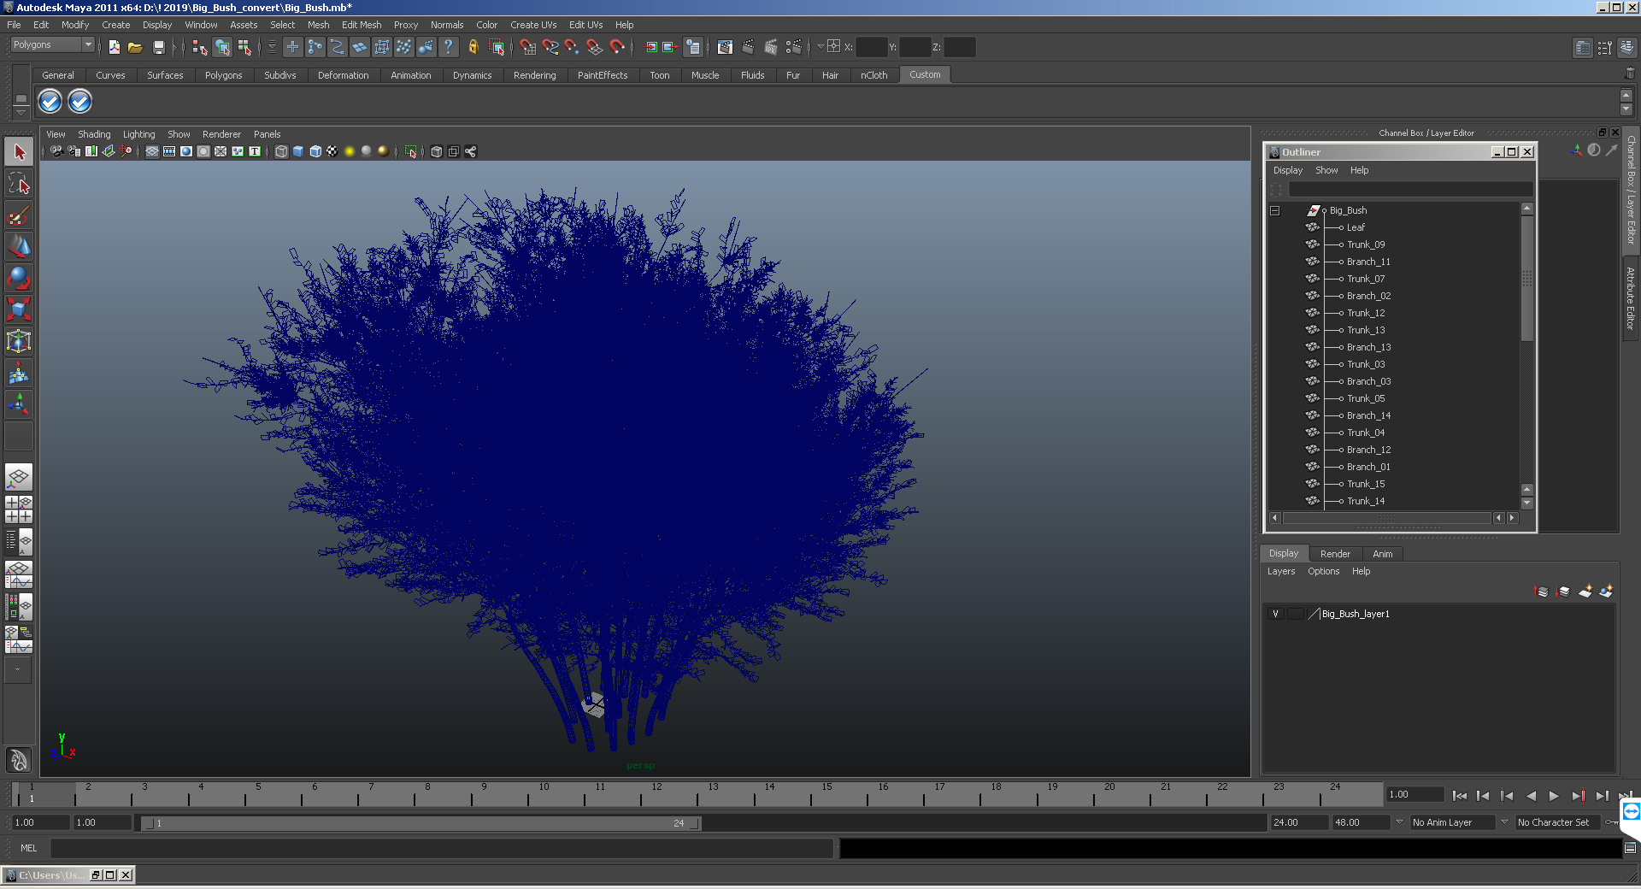Viewport: 1641px width, 889px height.
Task: Move selected layer up icon
Action: tap(1542, 591)
